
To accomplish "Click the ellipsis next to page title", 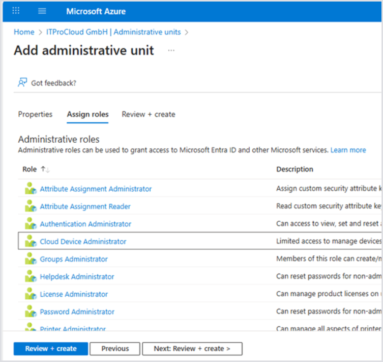I will tap(171, 50).
